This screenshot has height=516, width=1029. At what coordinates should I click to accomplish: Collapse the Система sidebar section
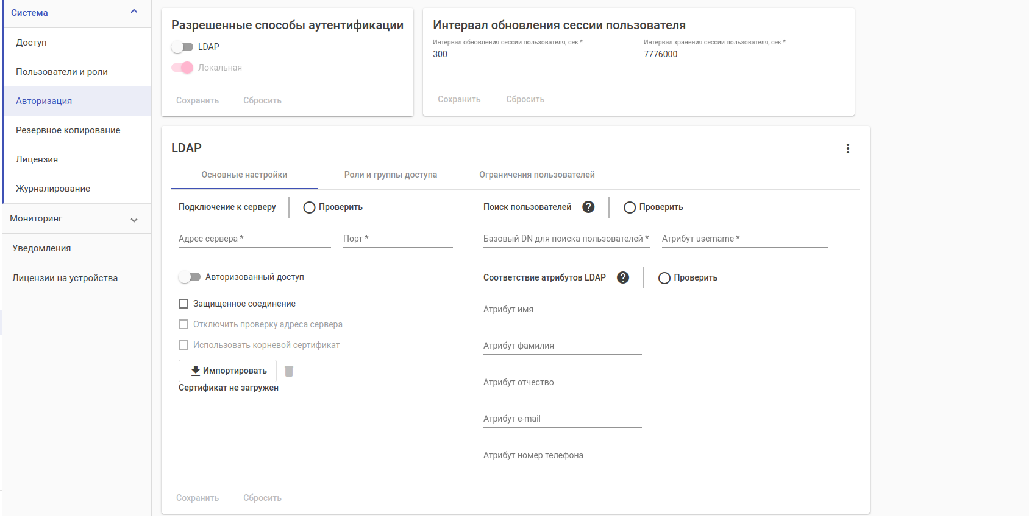tap(134, 12)
